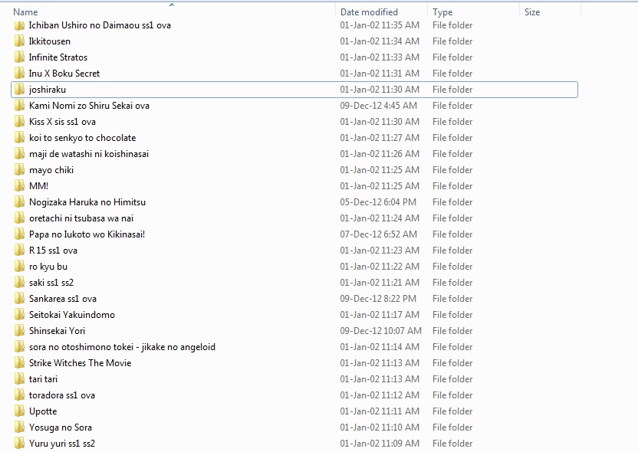
Task: Click the saki ss1 ss2 folder icon
Action: click(x=19, y=283)
